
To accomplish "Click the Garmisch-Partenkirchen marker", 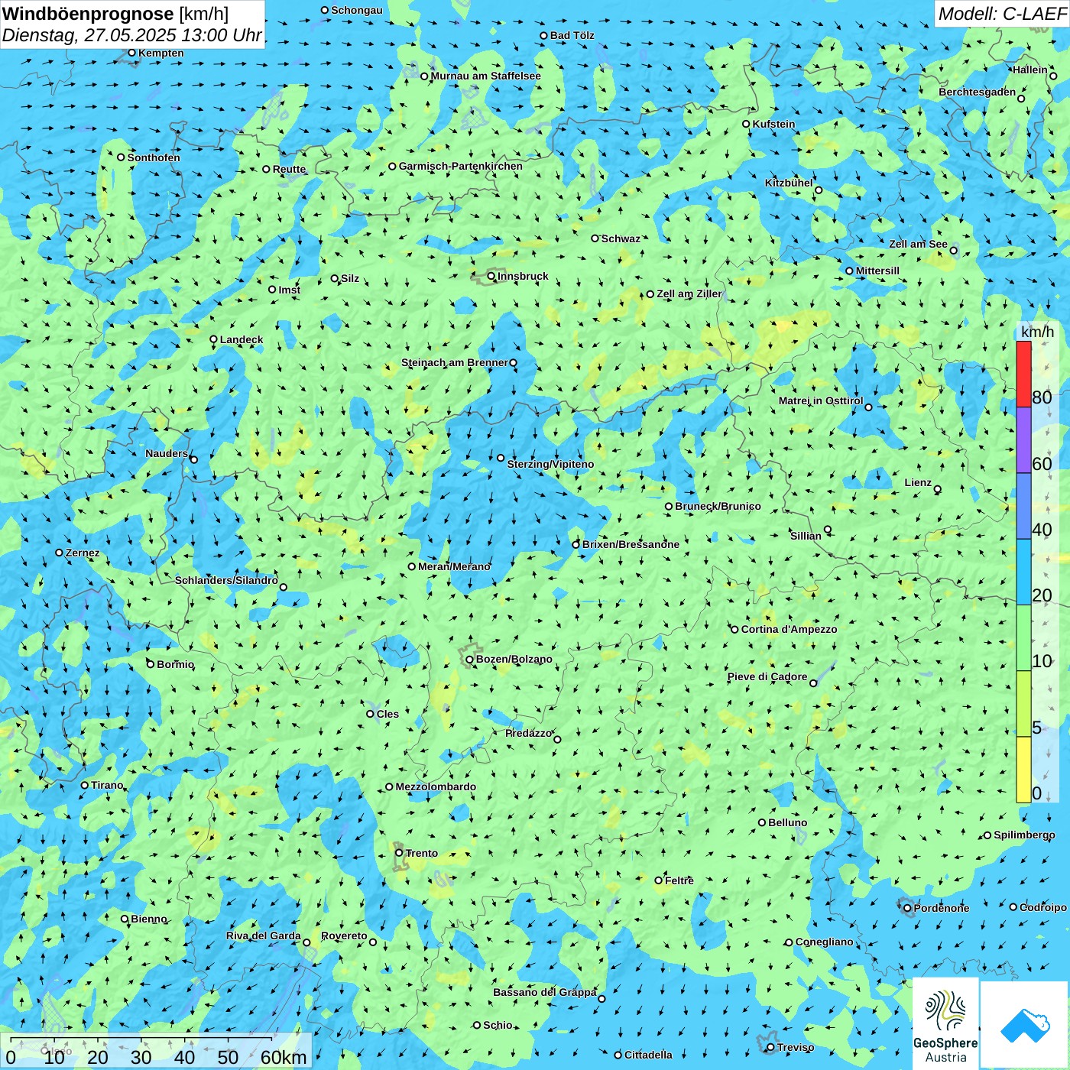I will coord(393,166).
